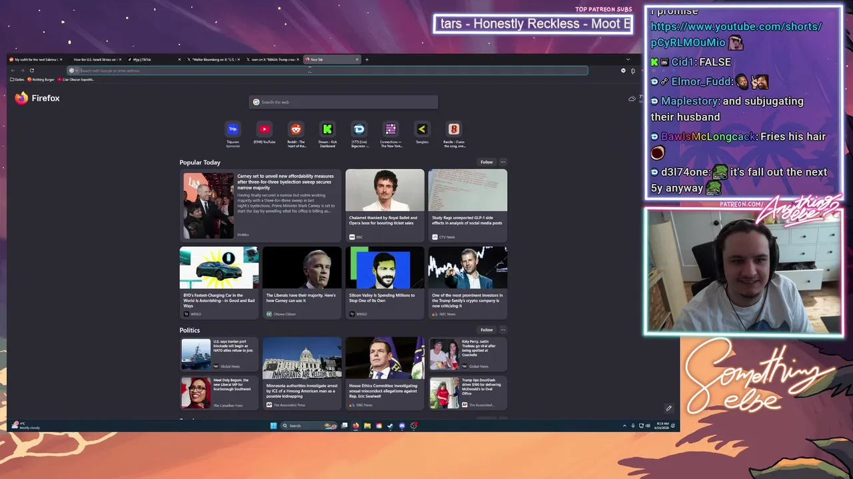Image resolution: width=853 pixels, height=479 pixels.
Task: Open the Politics section options menu
Action: point(503,330)
